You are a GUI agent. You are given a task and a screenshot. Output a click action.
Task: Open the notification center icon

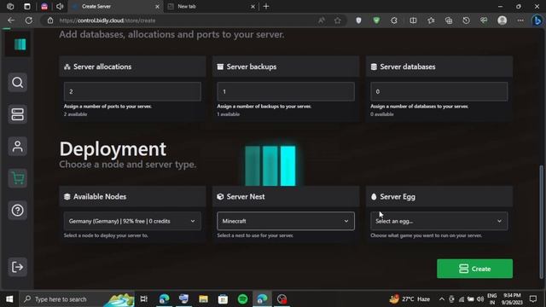pyautogui.click(x=532, y=299)
